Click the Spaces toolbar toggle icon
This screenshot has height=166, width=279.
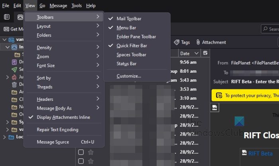[7, 17]
